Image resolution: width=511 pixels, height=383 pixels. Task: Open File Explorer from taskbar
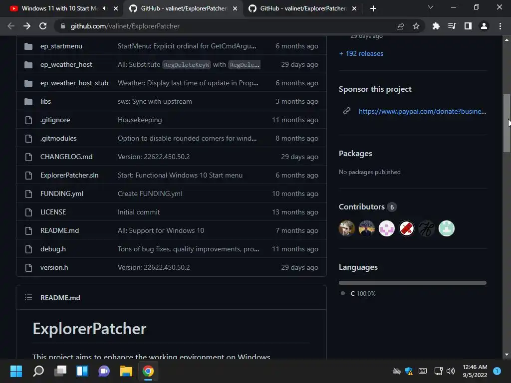click(x=126, y=371)
